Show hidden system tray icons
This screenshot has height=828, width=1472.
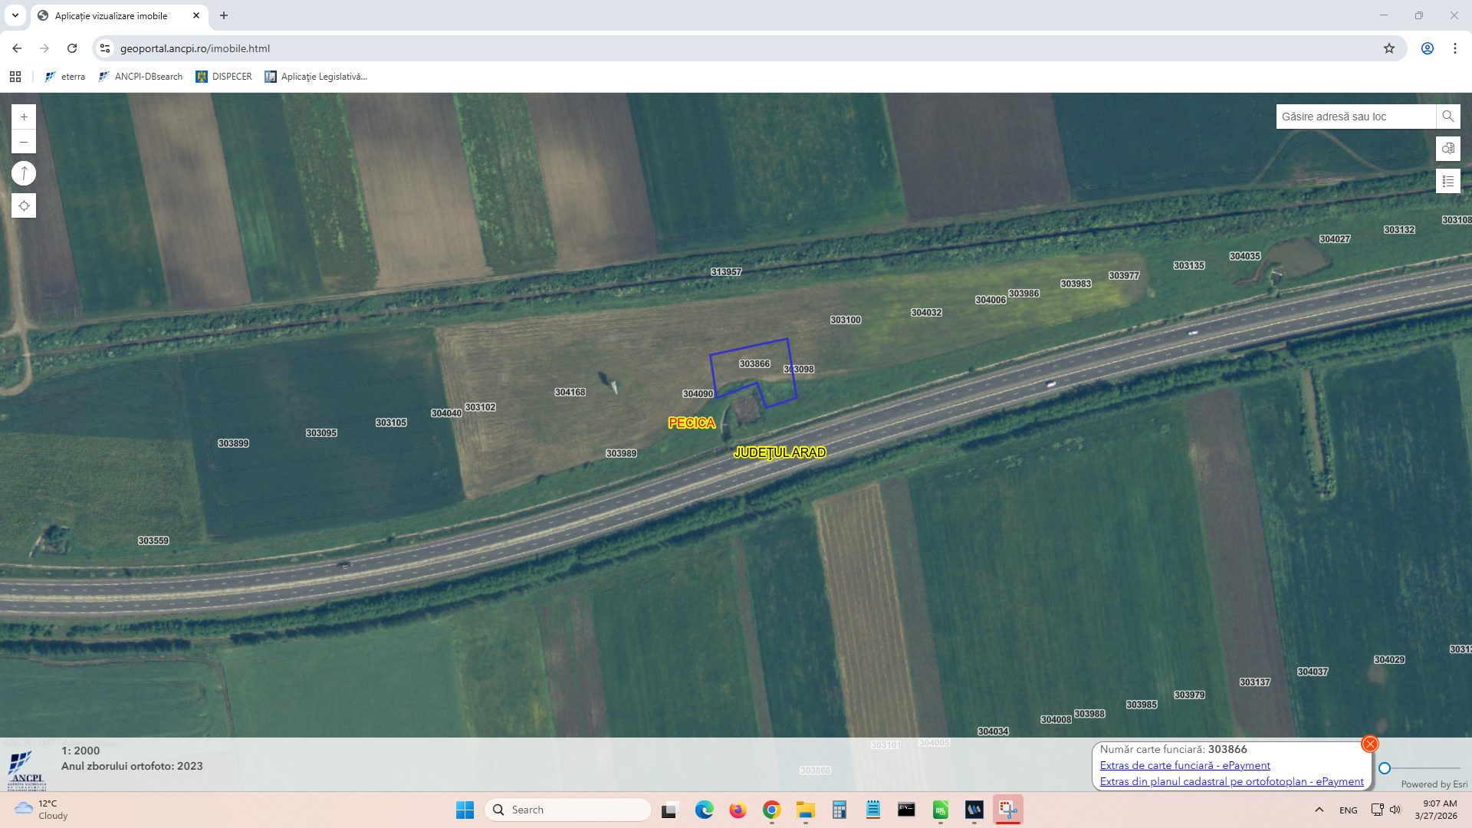pyautogui.click(x=1319, y=810)
